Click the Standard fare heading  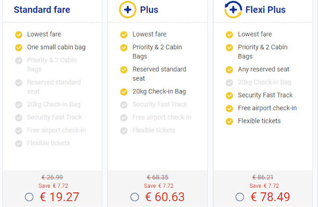pos(42,9)
